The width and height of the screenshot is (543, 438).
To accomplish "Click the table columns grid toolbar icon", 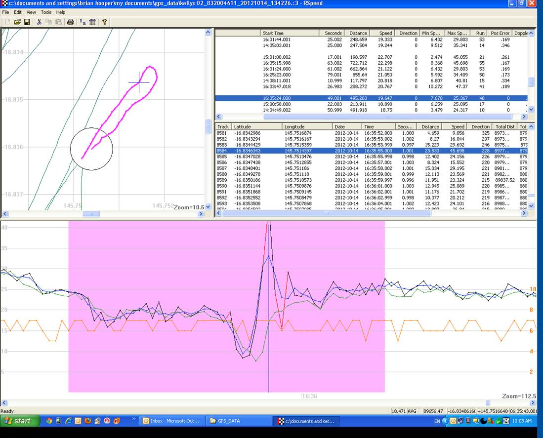I will tap(92, 22).
